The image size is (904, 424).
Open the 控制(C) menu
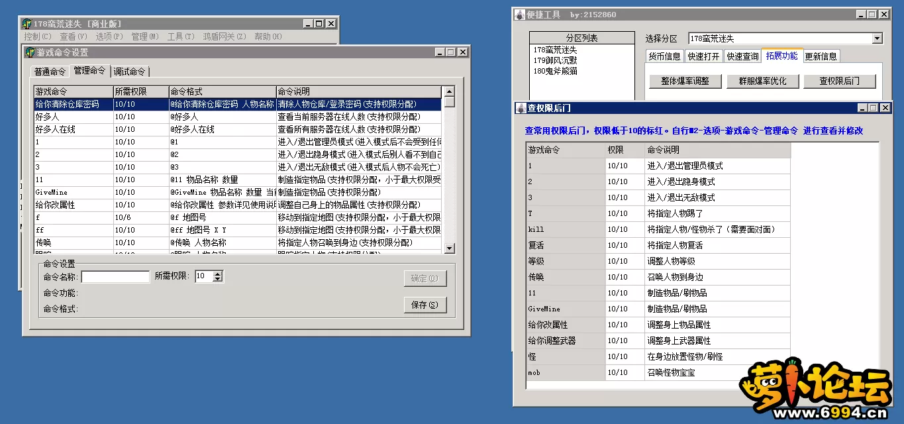(x=37, y=36)
